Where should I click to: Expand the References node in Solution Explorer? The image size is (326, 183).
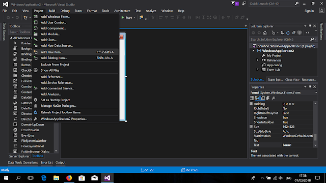[x=257, y=60]
